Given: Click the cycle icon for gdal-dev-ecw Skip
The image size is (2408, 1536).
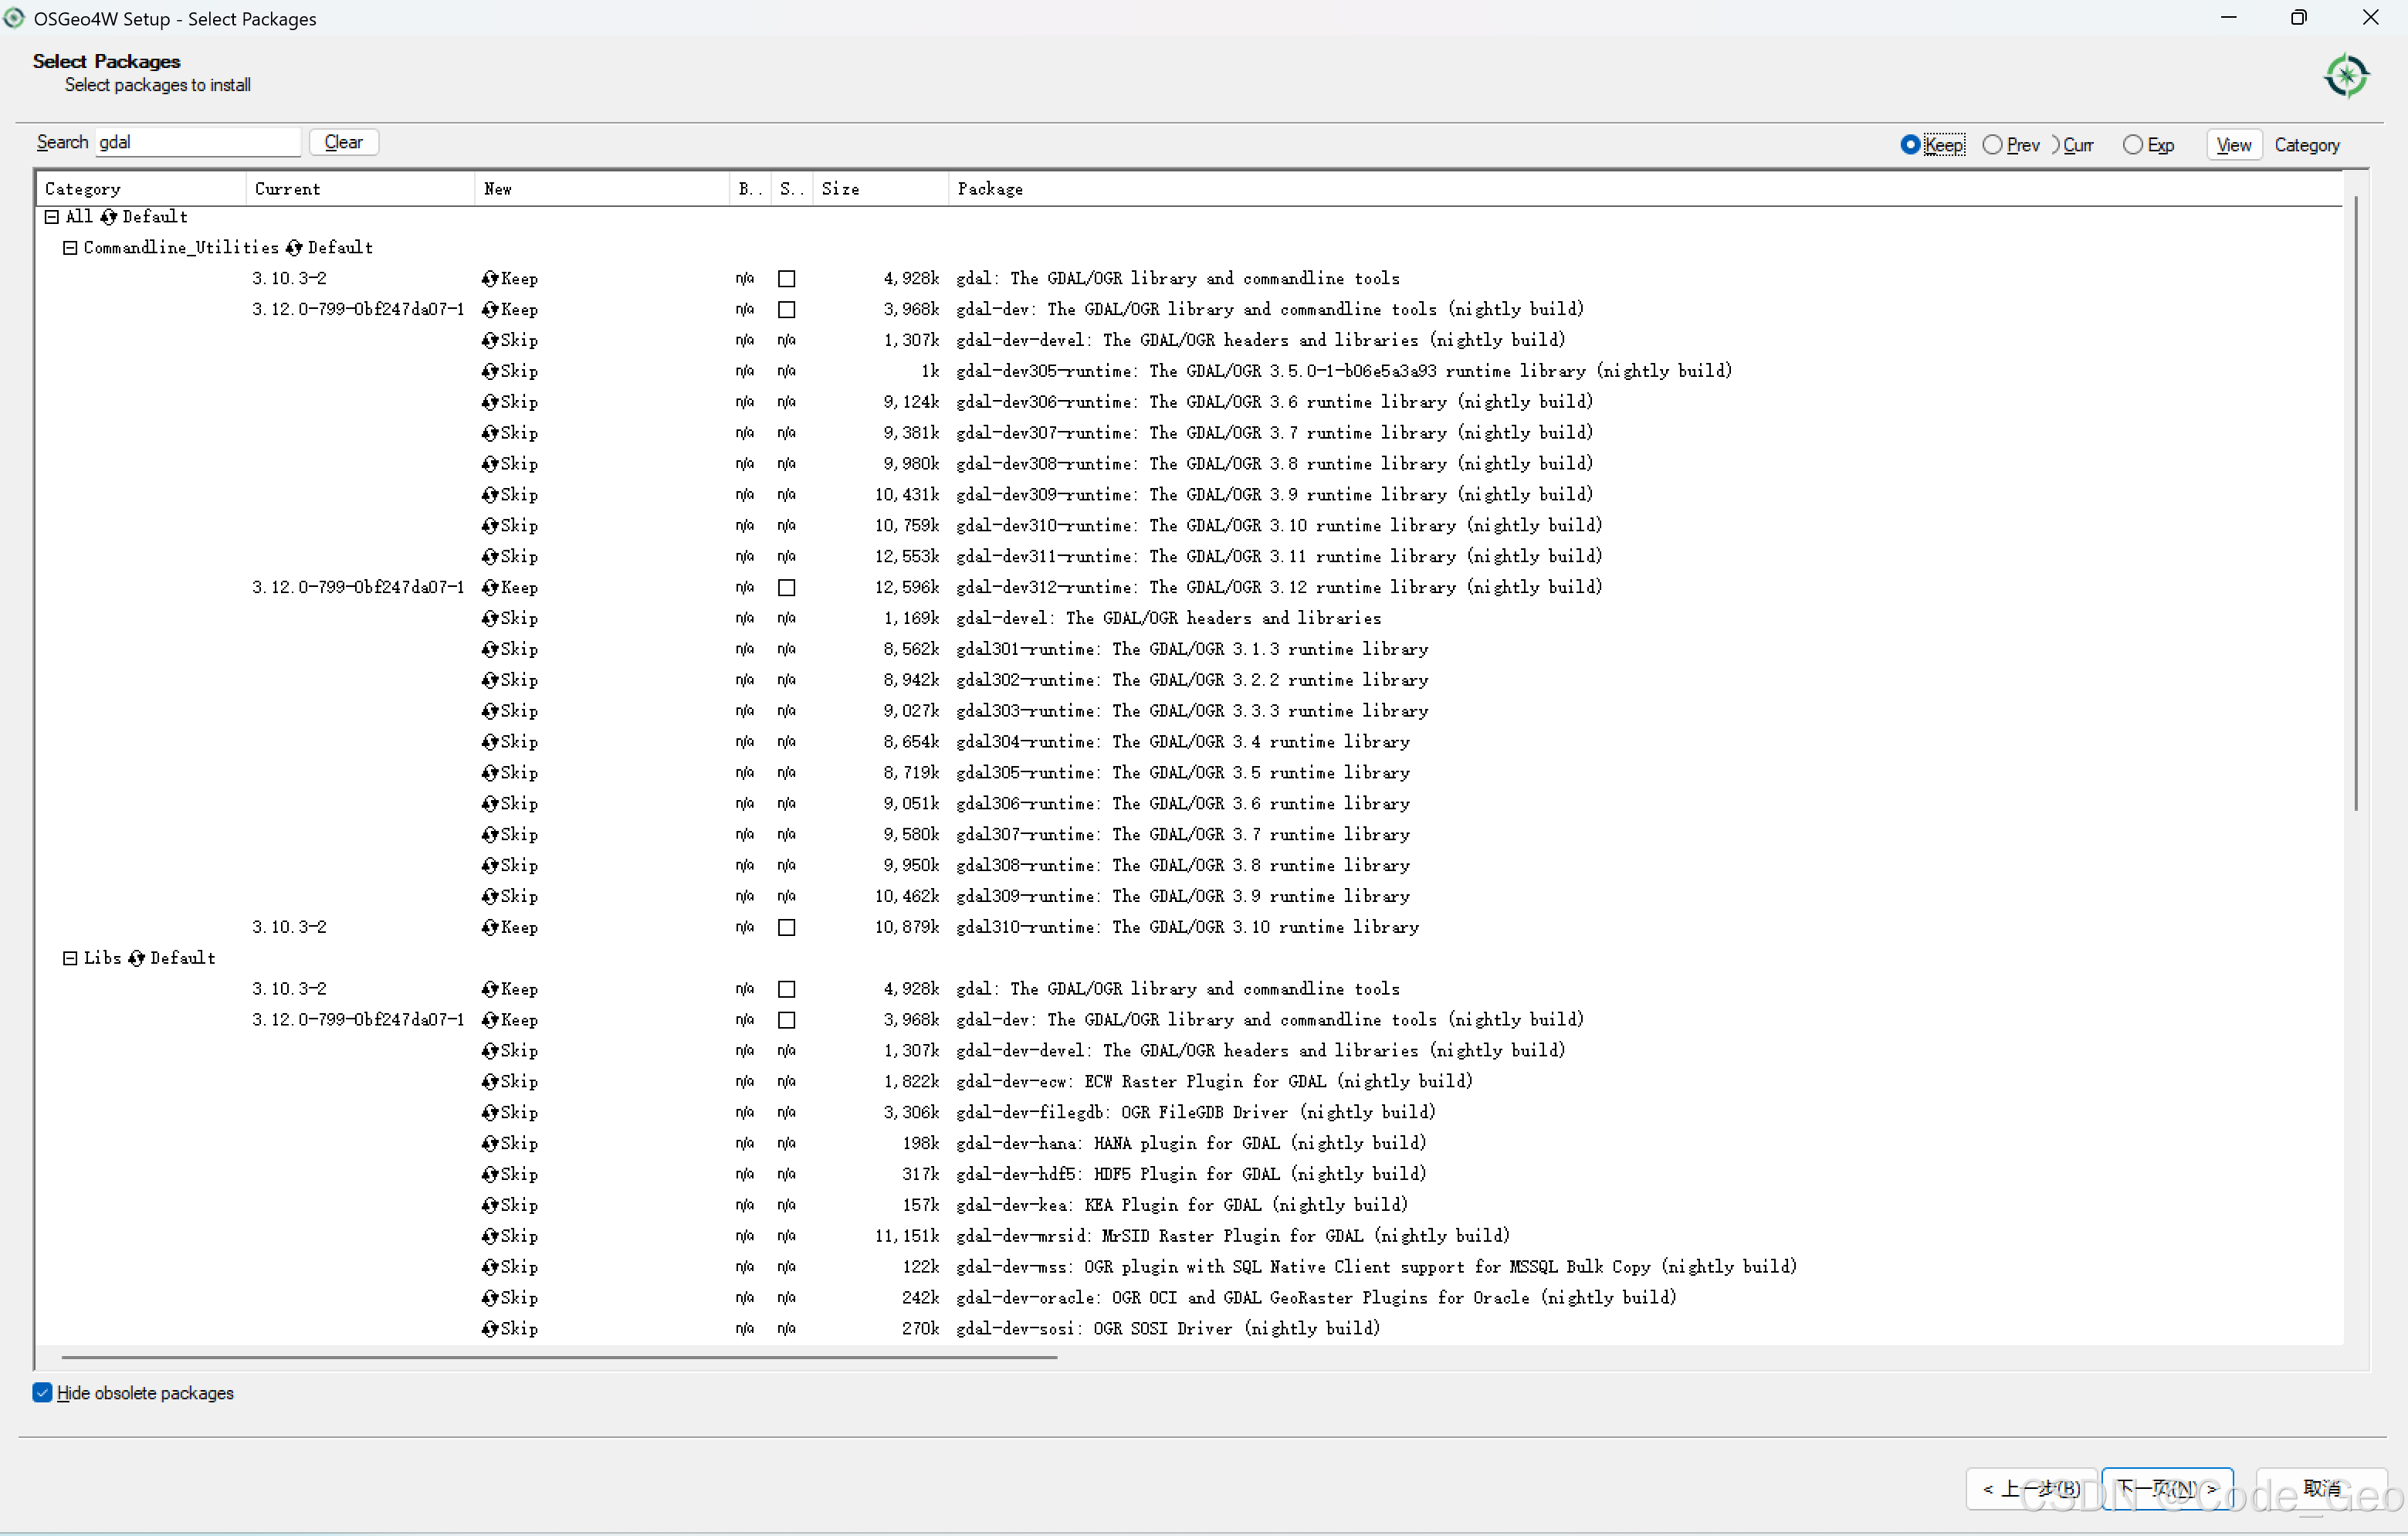Looking at the screenshot, I should 490,1081.
